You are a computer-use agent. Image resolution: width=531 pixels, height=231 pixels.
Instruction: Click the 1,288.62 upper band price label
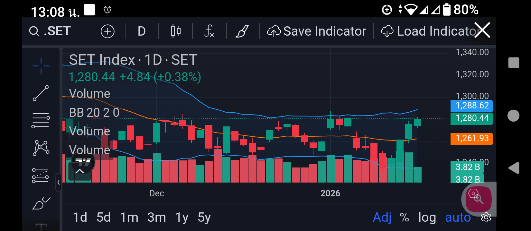pyautogui.click(x=471, y=106)
